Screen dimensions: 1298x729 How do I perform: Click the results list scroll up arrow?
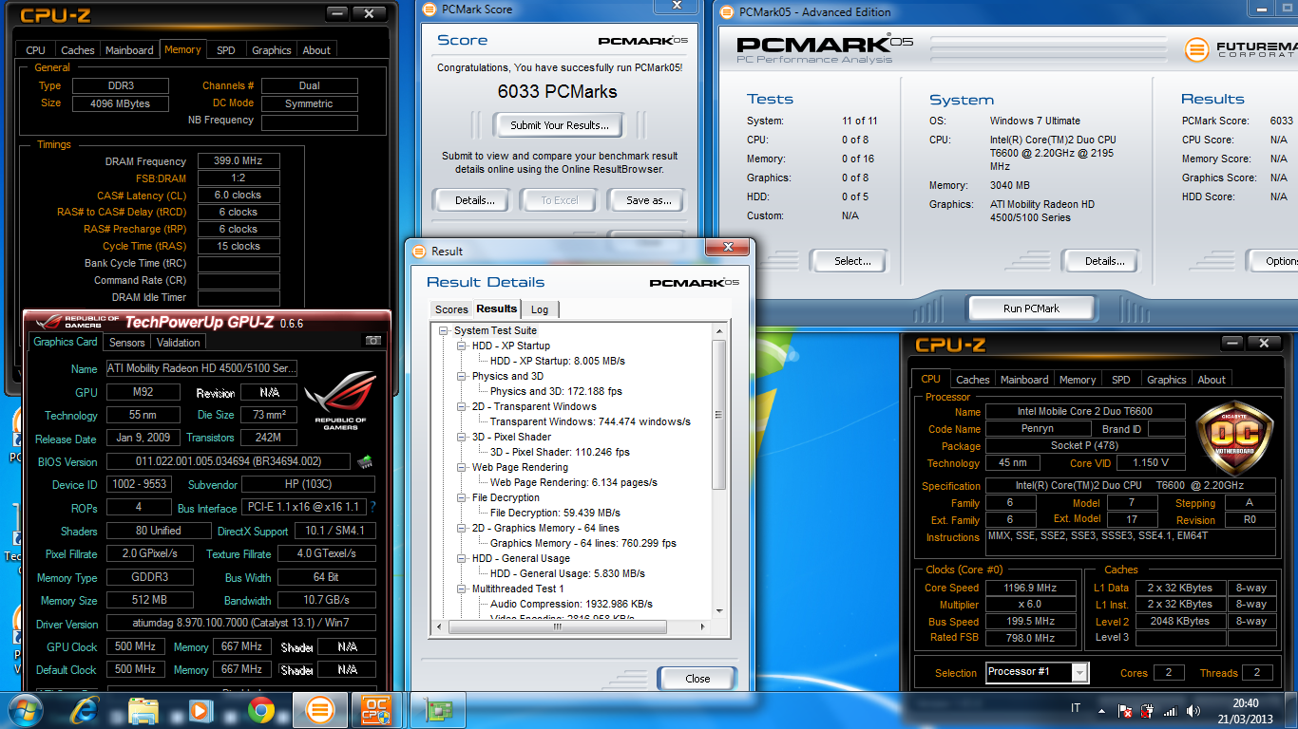coord(719,329)
